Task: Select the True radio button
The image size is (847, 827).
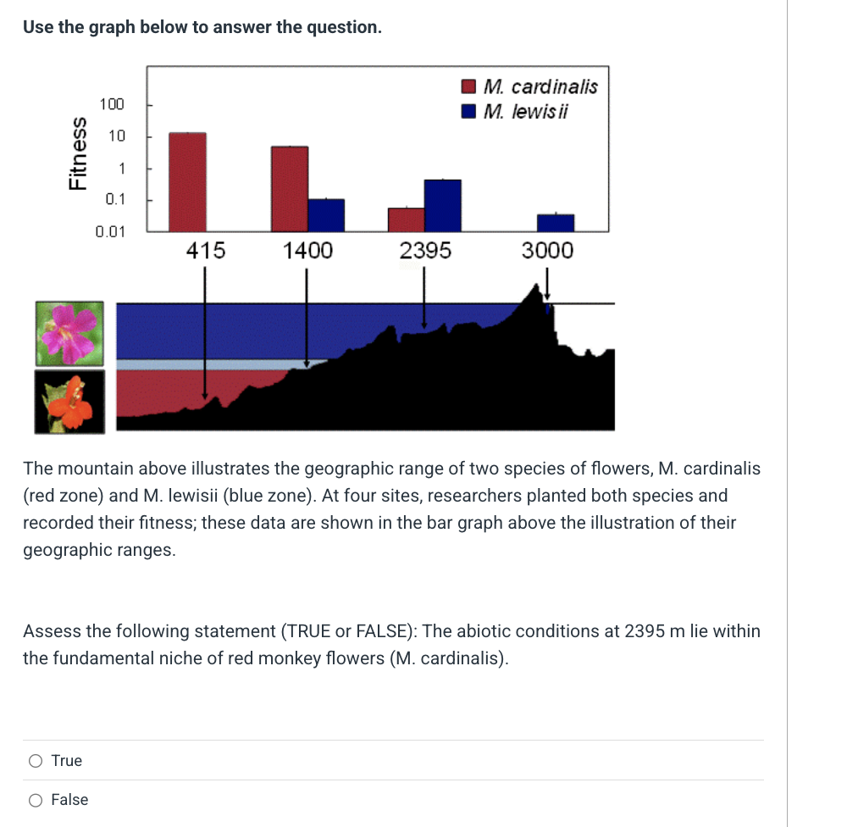Action: point(36,761)
